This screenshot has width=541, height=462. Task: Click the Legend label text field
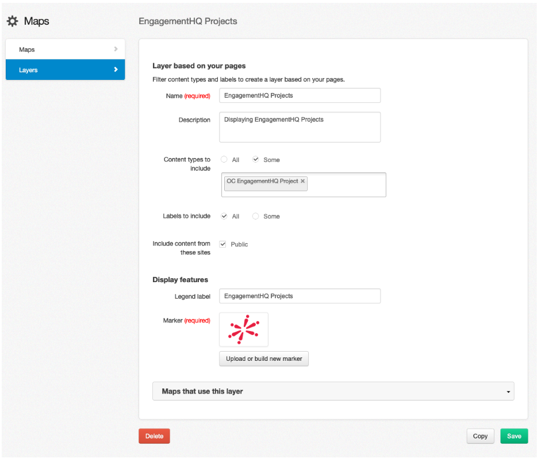click(x=299, y=296)
